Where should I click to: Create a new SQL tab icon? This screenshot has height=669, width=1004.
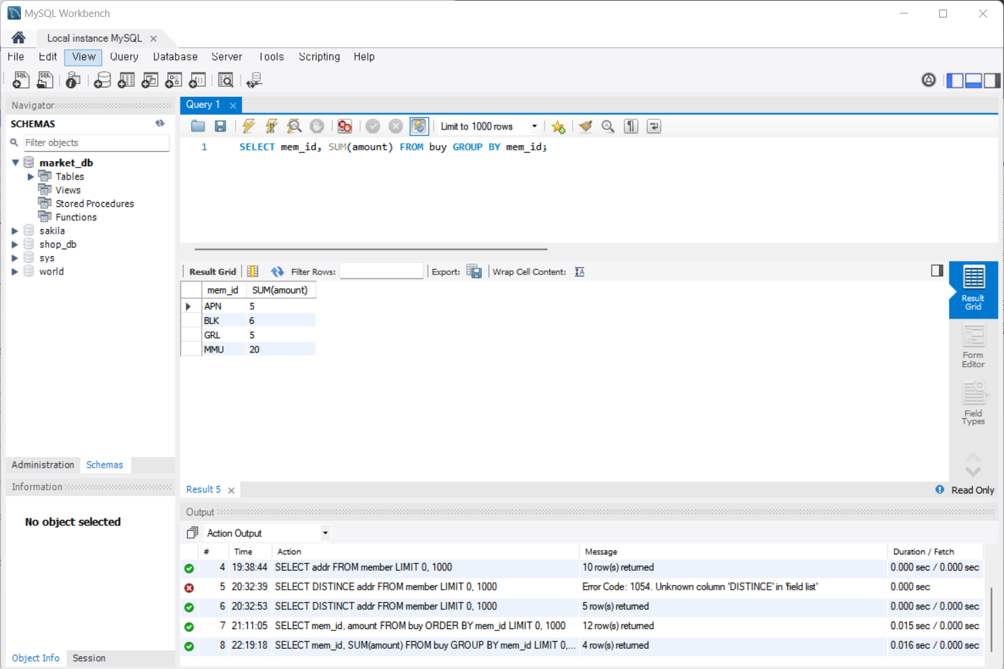(x=21, y=81)
